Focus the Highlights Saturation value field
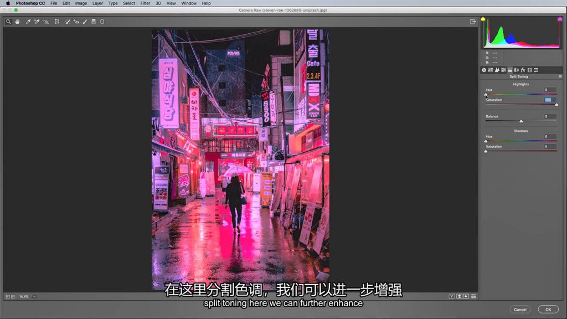 (550, 100)
